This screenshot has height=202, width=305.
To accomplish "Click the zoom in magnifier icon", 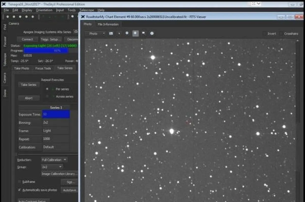I will [x=127, y=33].
